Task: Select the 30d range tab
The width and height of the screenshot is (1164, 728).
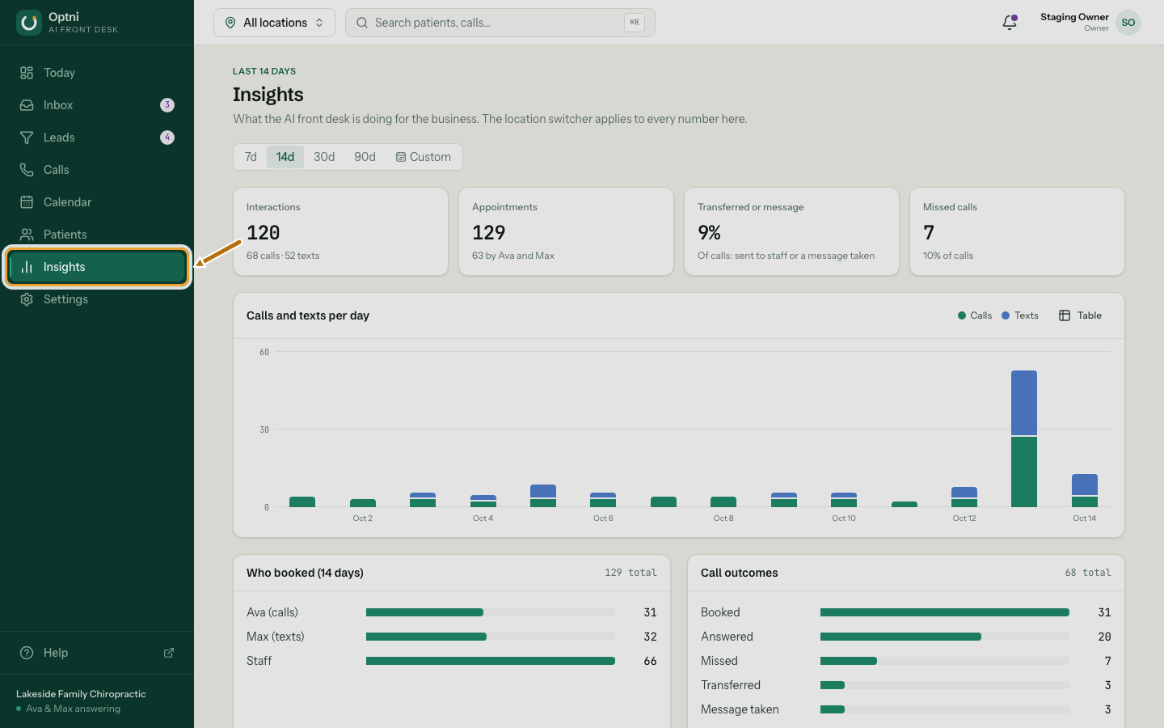Action: pos(324,157)
